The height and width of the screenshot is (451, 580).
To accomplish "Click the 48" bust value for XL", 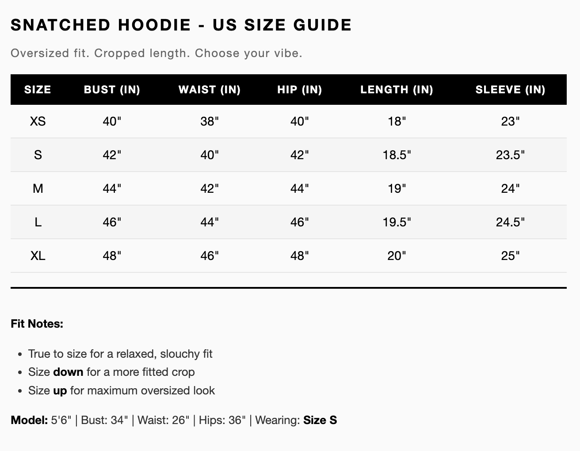I will click(x=112, y=256).
